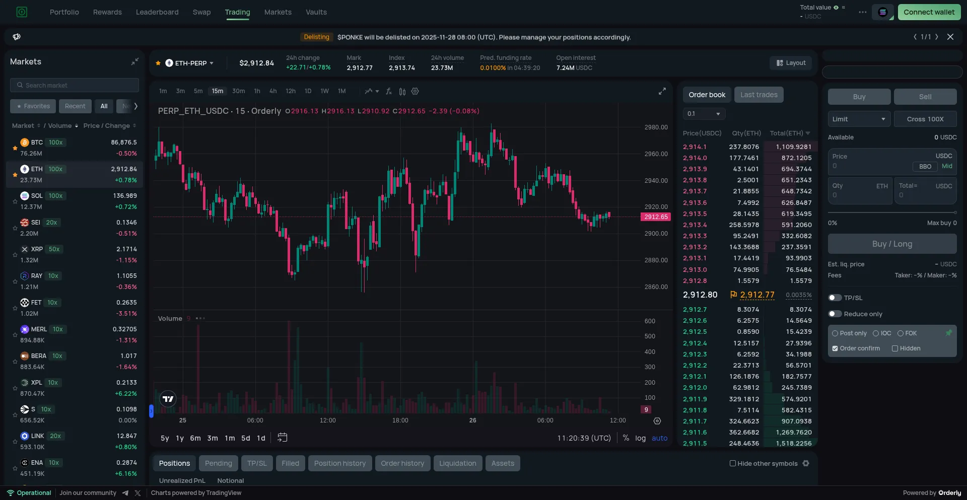Click the order quantity percentage slider
Viewport: 967px width, 500px height.
pos(891,212)
